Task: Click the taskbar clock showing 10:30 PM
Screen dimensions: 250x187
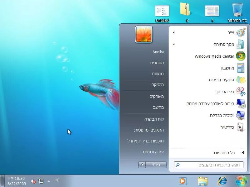Action: coord(17,181)
